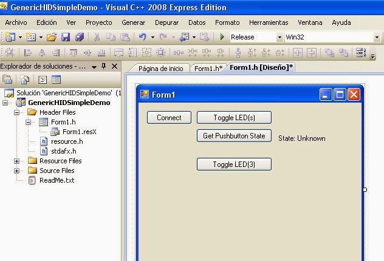Open the Proyecto menu
Screen dimensions: 384x261
coord(98,22)
